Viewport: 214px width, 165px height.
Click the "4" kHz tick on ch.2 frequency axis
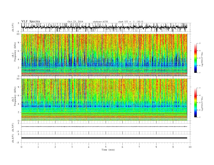tap(19, 104)
